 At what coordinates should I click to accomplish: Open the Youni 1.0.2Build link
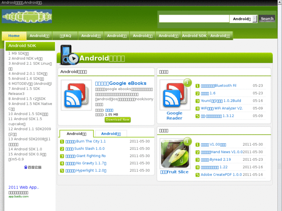tap(221, 101)
